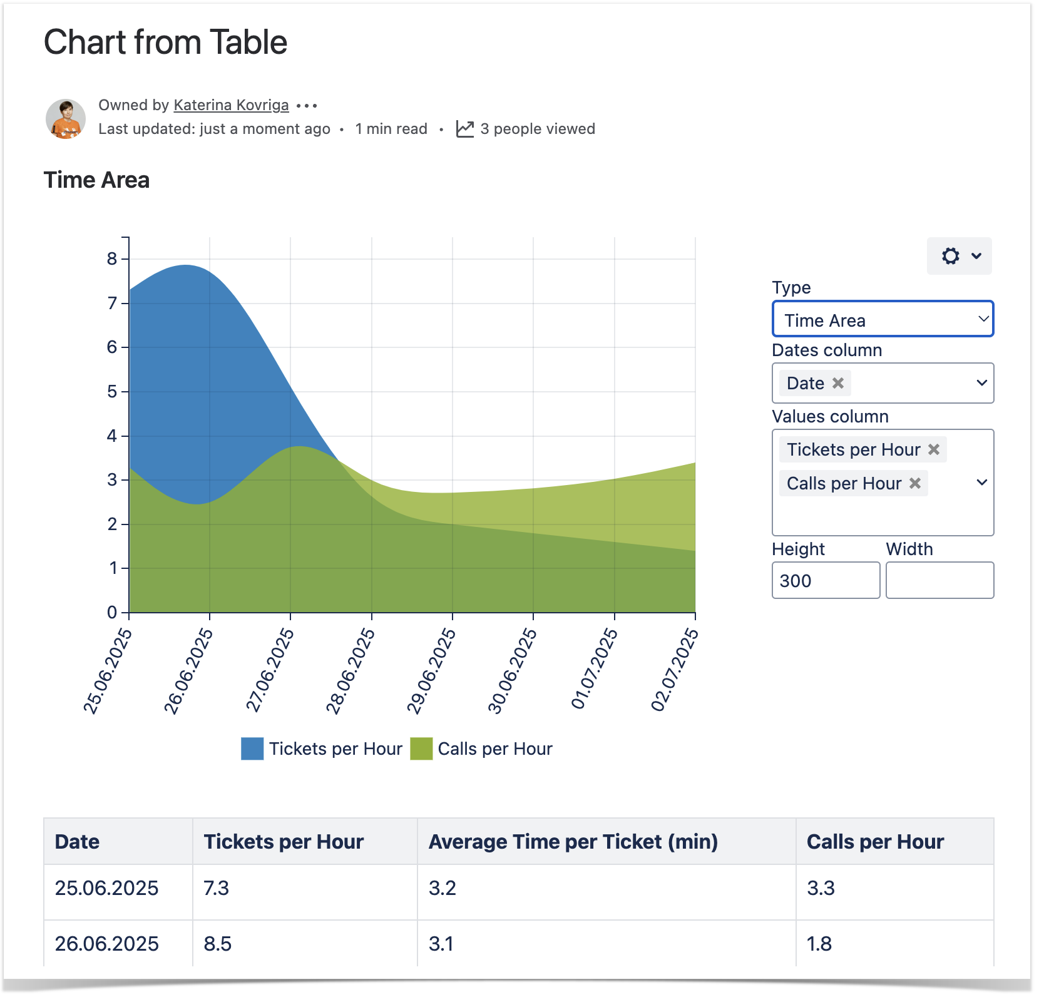Click the Date table column header
The image size is (1039, 997).
tap(77, 842)
